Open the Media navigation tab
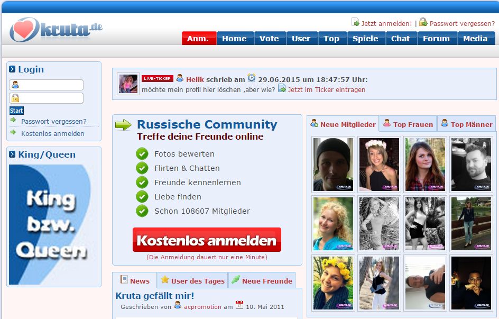 pos(476,38)
